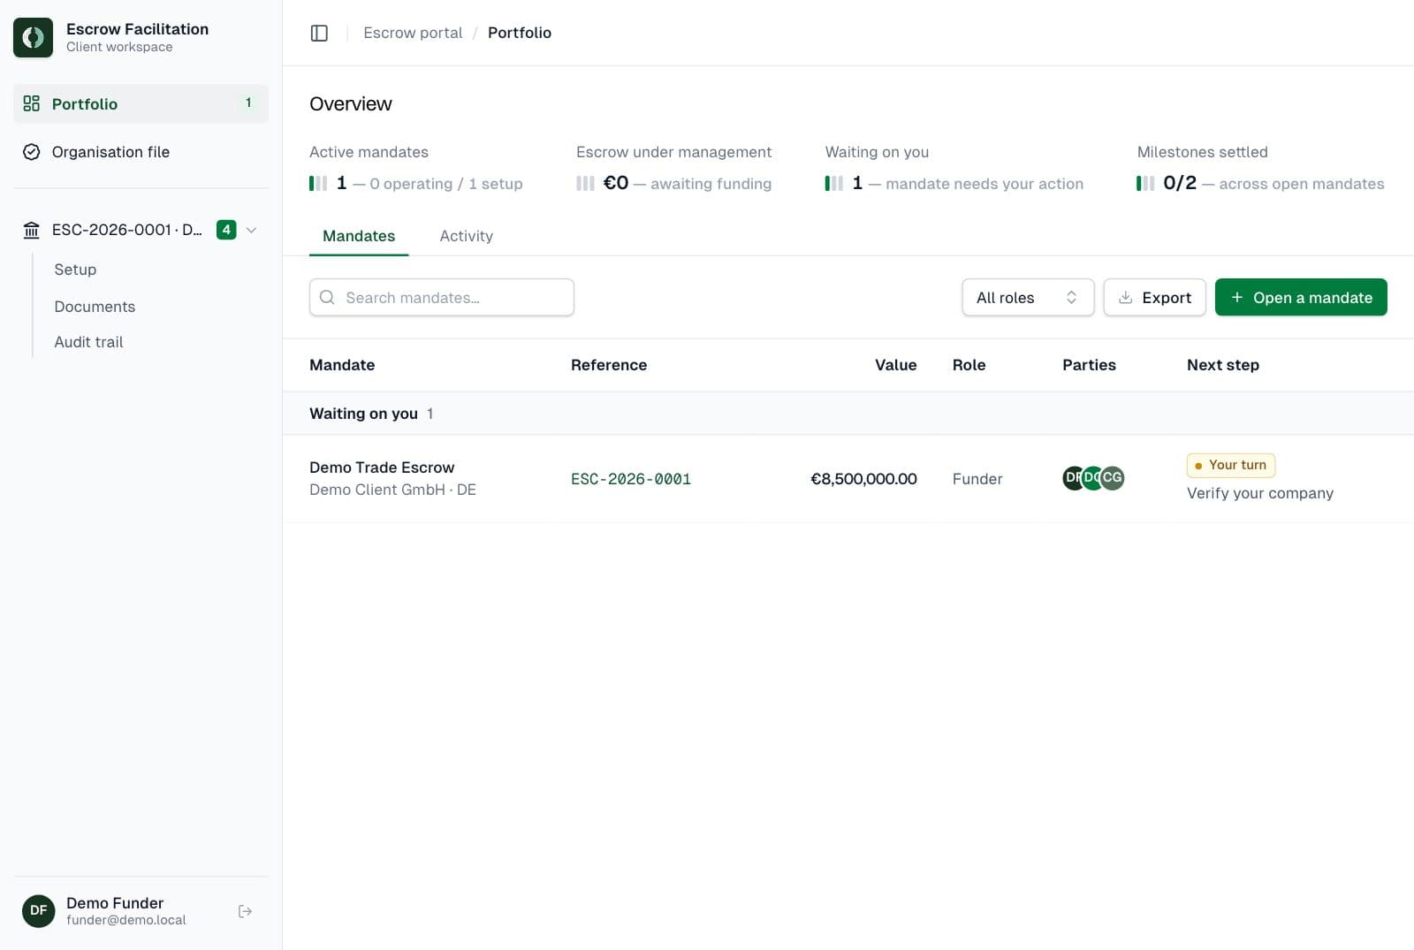1414x950 pixels.
Task: Click the Milestones settled bar indicator
Action: pyautogui.click(x=1145, y=183)
